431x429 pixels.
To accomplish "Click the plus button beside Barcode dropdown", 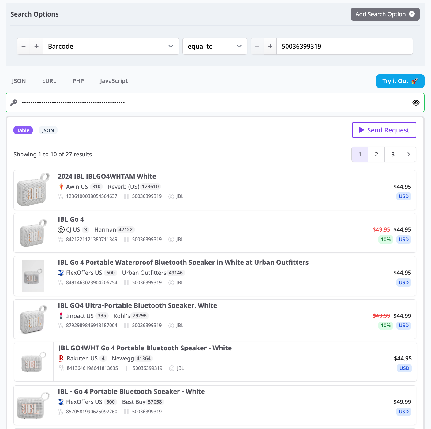I will (x=36, y=46).
